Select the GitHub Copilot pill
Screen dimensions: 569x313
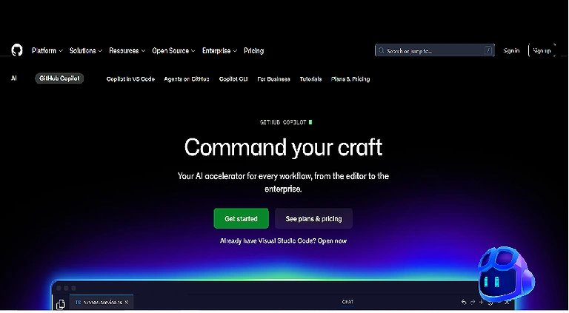coord(59,78)
